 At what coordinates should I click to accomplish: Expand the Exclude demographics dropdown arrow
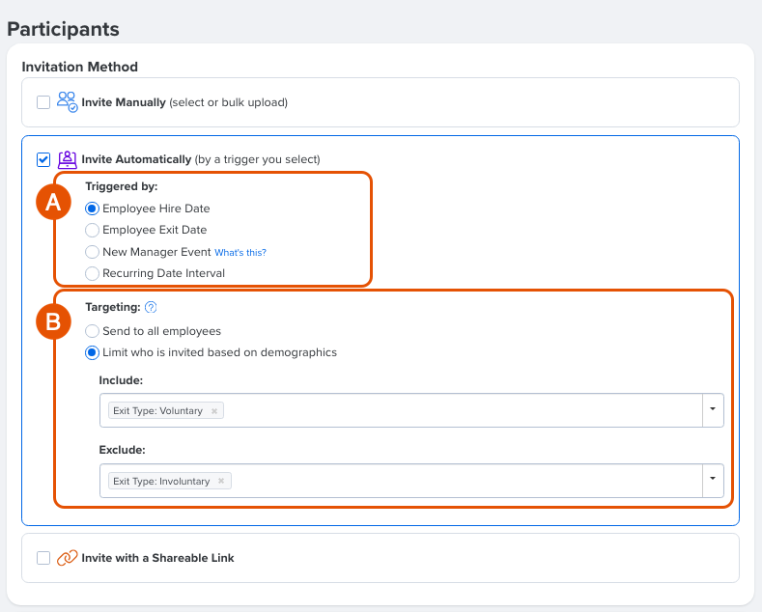click(712, 480)
